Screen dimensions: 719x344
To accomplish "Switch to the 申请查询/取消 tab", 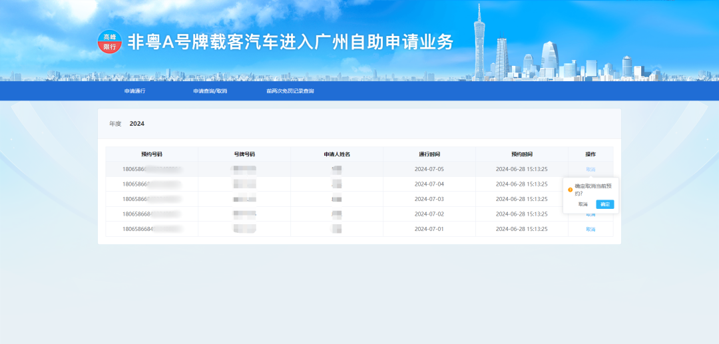I will pyautogui.click(x=210, y=90).
